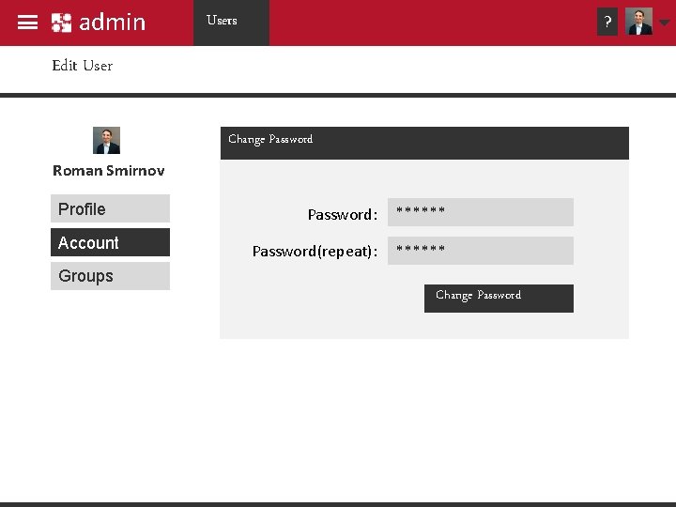Open the Groups section
This screenshot has width=676, height=507.
point(111,276)
